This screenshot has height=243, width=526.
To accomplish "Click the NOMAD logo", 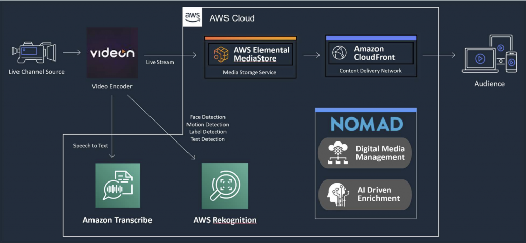I will pyautogui.click(x=366, y=124).
